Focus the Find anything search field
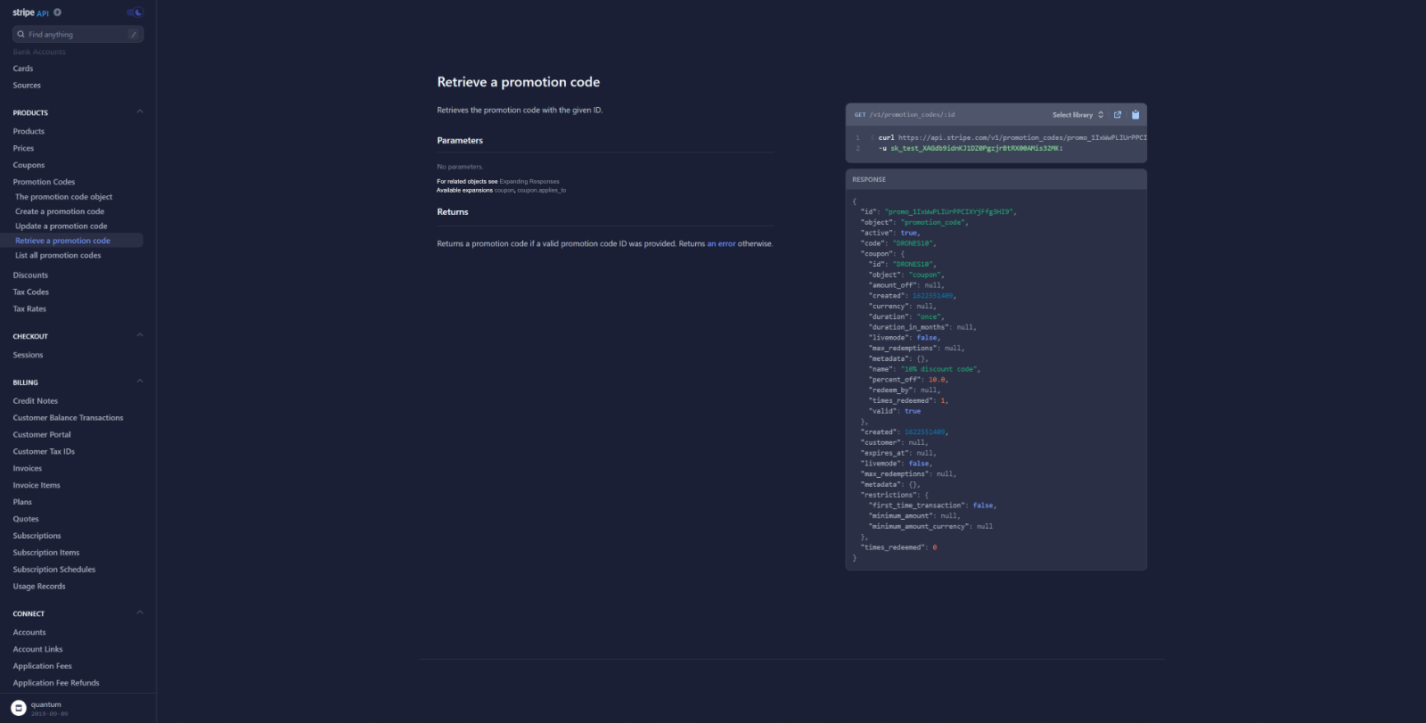The width and height of the screenshot is (1426, 723). coord(76,34)
